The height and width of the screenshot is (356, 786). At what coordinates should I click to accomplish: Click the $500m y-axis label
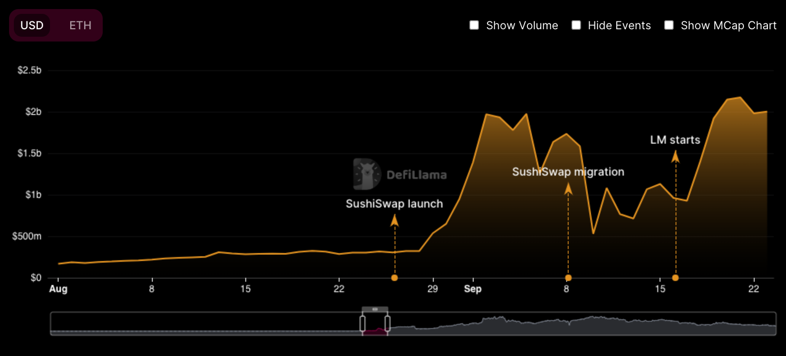click(x=28, y=236)
